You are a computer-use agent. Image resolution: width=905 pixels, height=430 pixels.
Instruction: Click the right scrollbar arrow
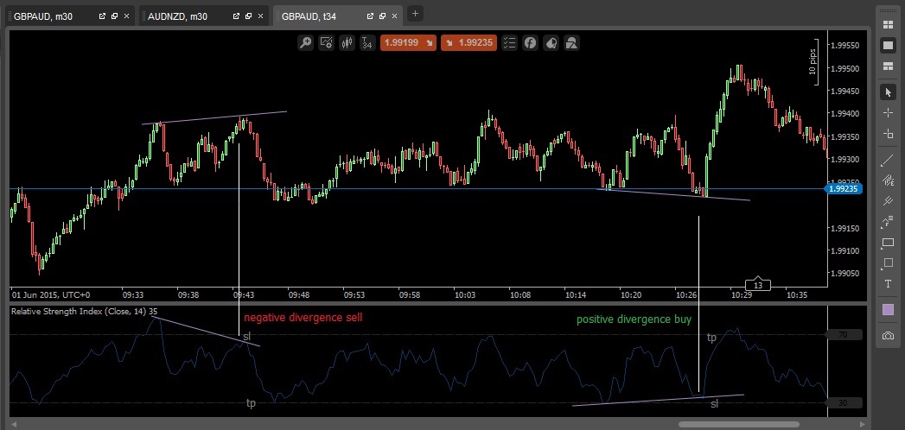pos(862,424)
